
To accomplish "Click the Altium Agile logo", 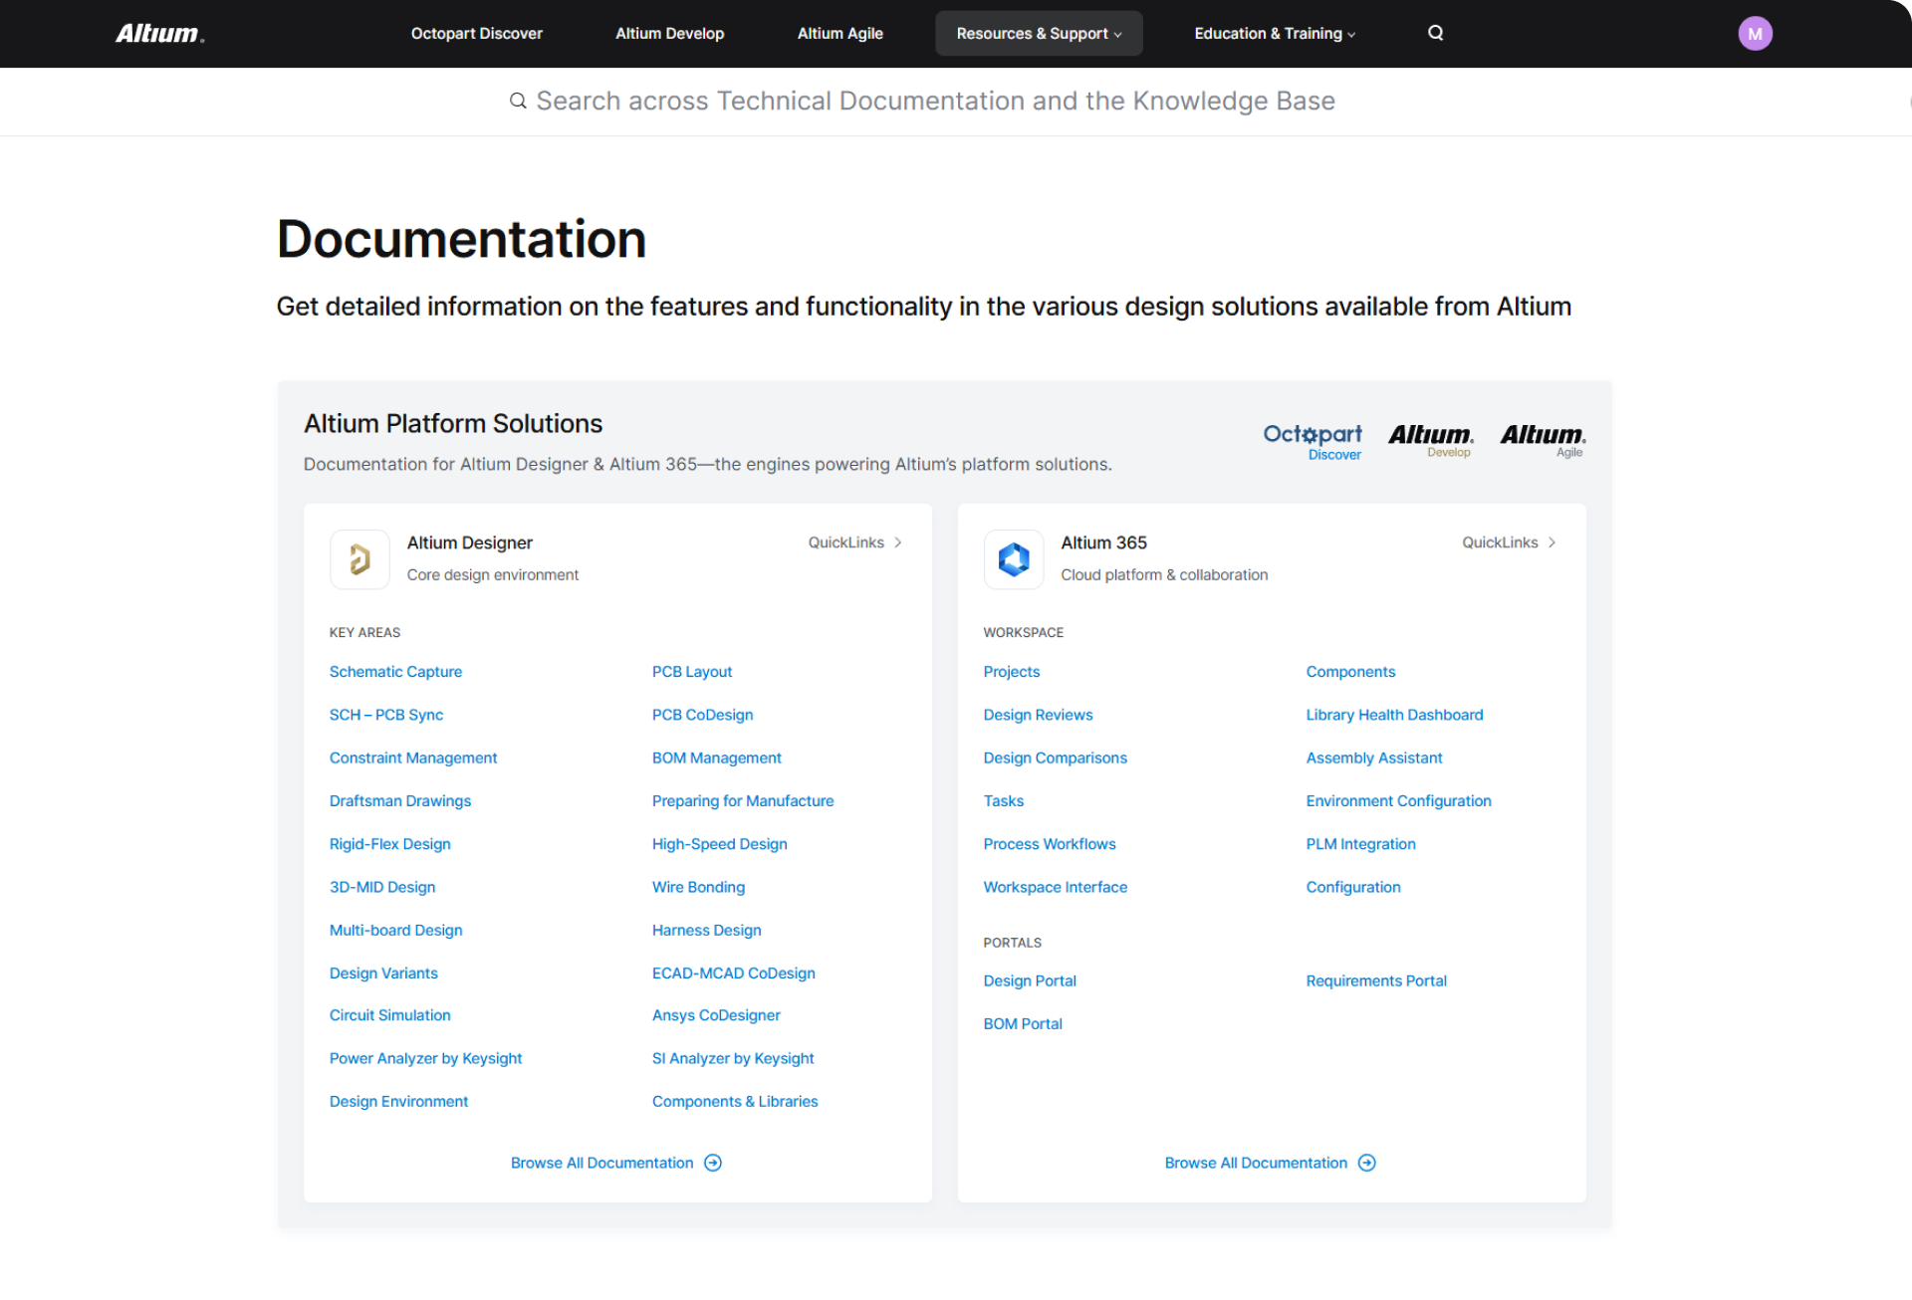I will tap(1543, 440).
